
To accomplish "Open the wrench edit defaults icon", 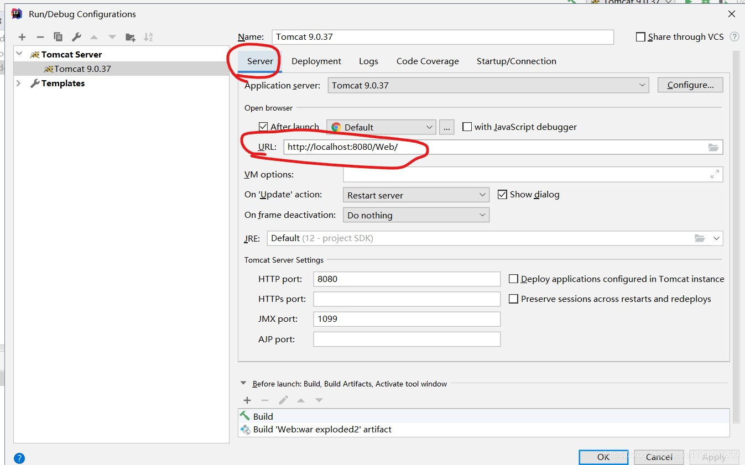I will pyautogui.click(x=76, y=37).
